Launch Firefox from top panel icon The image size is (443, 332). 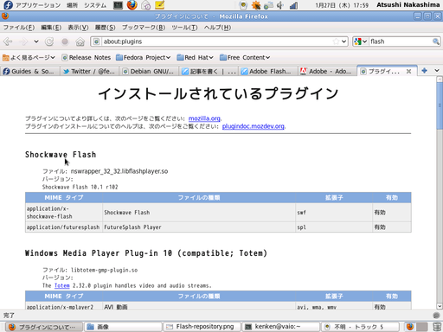pyautogui.click(x=132, y=5)
